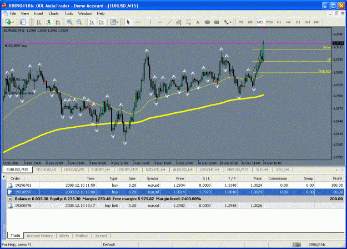
Task: Switch to W1 weekly timeframe
Action: point(308,22)
